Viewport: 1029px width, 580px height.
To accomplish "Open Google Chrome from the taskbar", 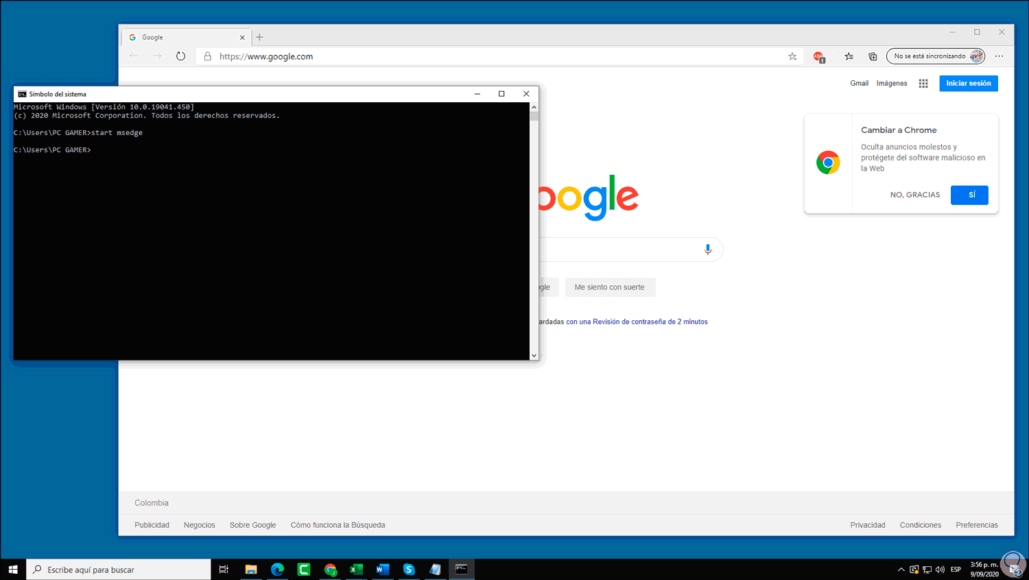I will (x=331, y=570).
